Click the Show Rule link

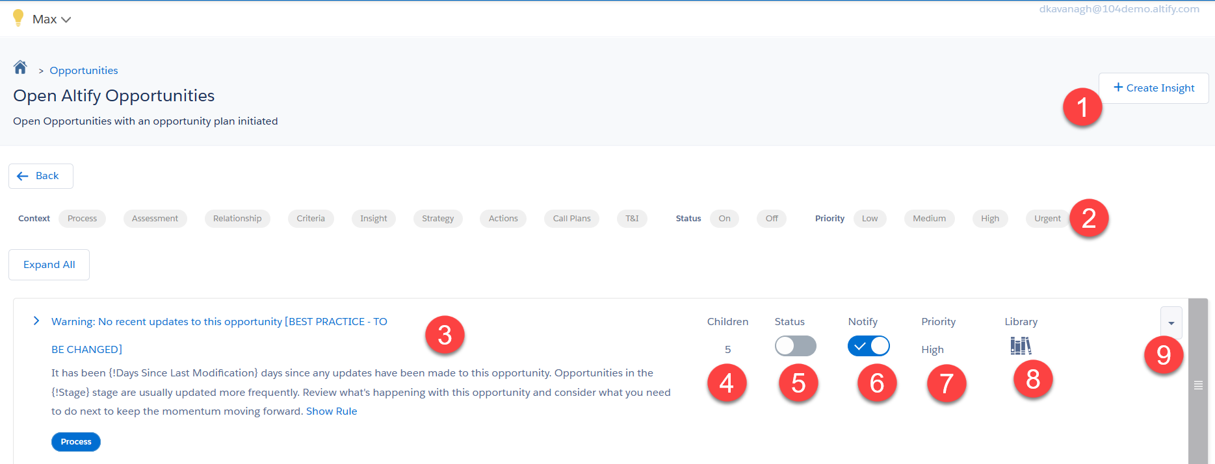pyautogui.click(x=332, y=411)
